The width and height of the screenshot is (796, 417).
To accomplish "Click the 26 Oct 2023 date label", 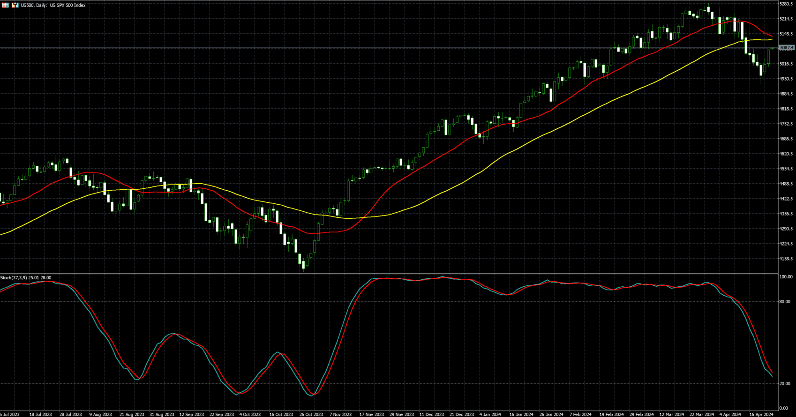I will (311, 414).
